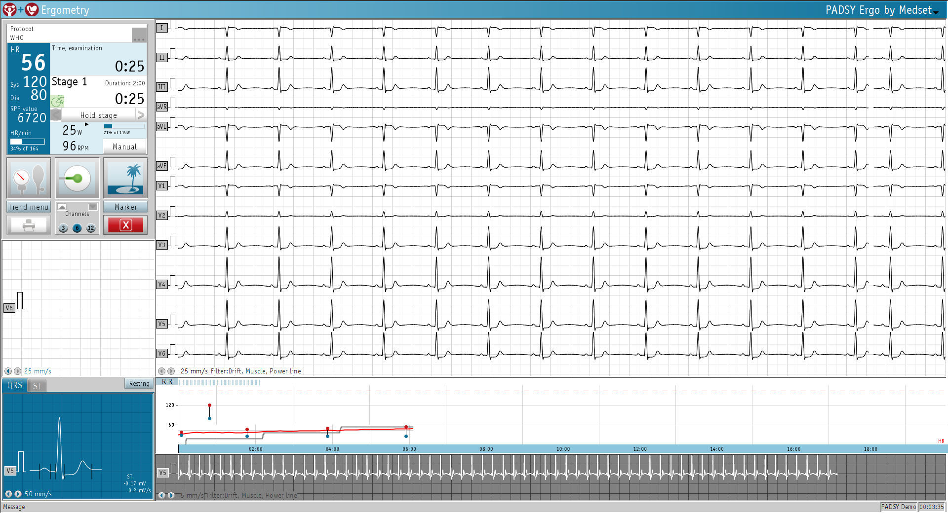
Task: Open Protocol options via the ellipsis button
Action: tap(139, 35)
